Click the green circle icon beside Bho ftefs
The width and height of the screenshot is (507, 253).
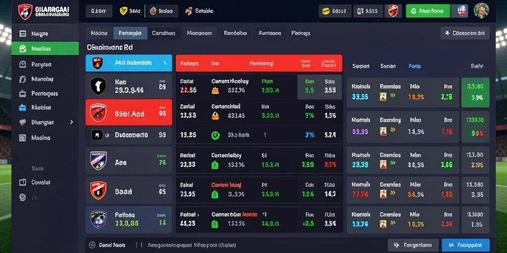coord(215,135)
